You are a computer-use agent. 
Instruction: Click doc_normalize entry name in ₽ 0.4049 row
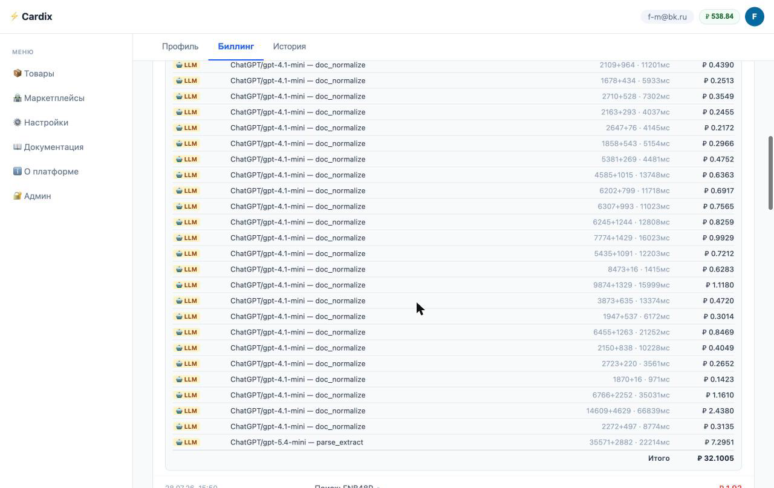298,348
